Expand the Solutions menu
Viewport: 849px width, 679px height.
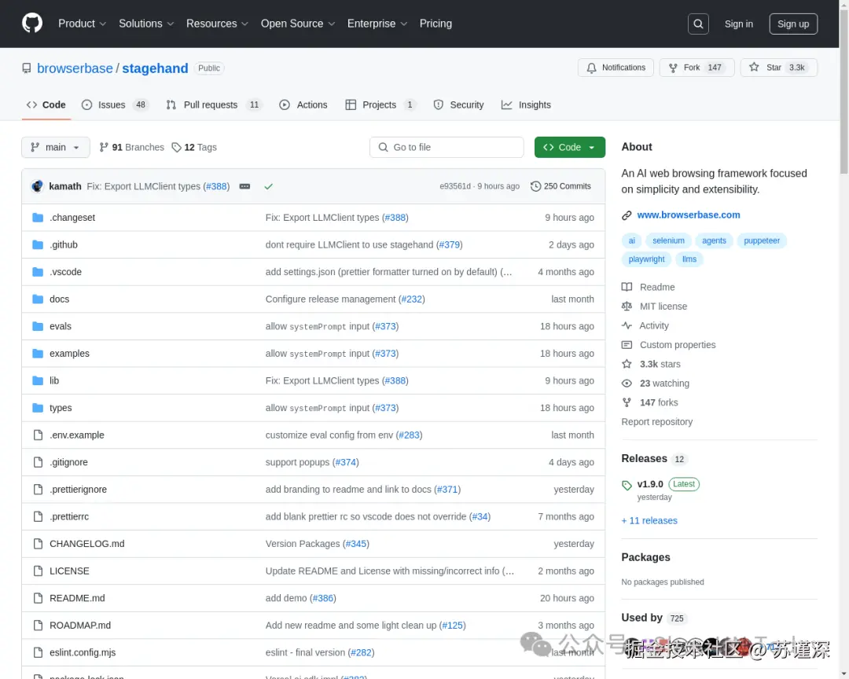146,24
